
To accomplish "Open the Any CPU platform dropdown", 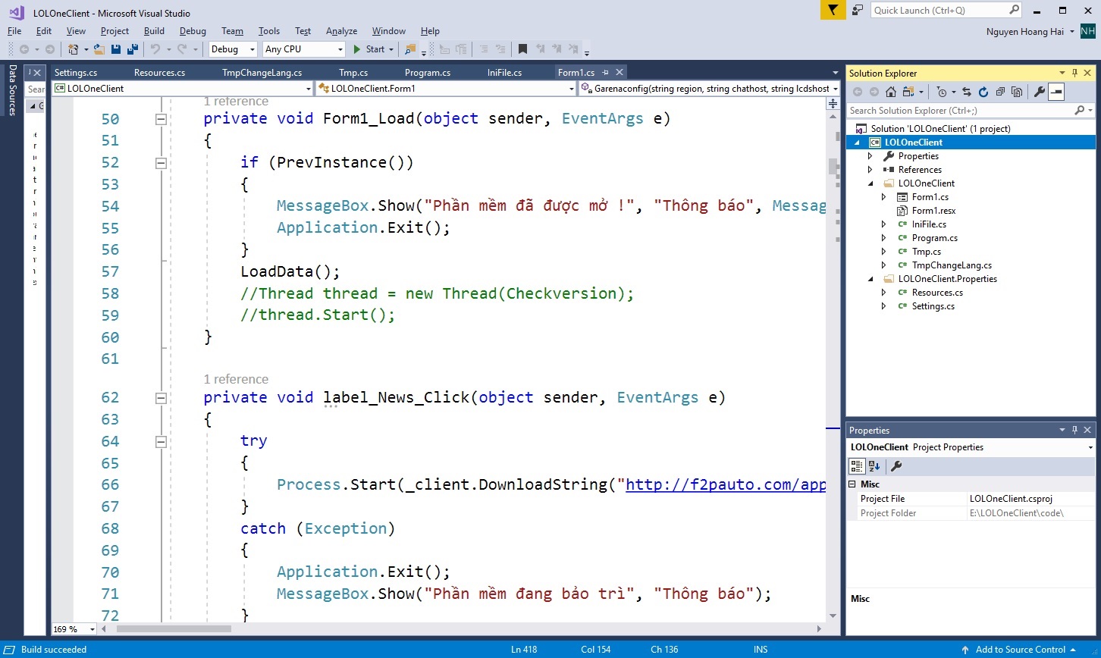I will (303, 49).
